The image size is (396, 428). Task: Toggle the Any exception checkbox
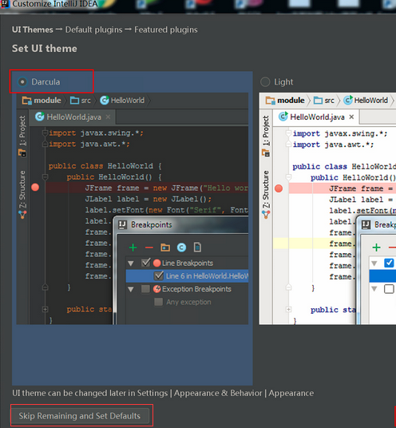click(159, 302)
